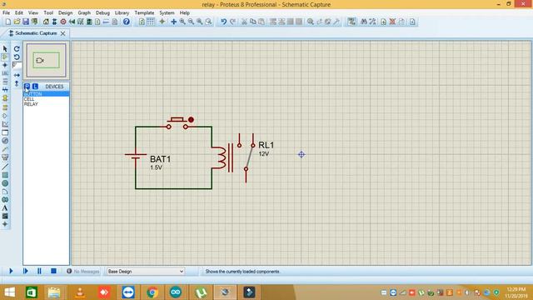This screenshot has height=300, width=533.
Task: Open the Edit menu
Action: (x=18, y=12)
